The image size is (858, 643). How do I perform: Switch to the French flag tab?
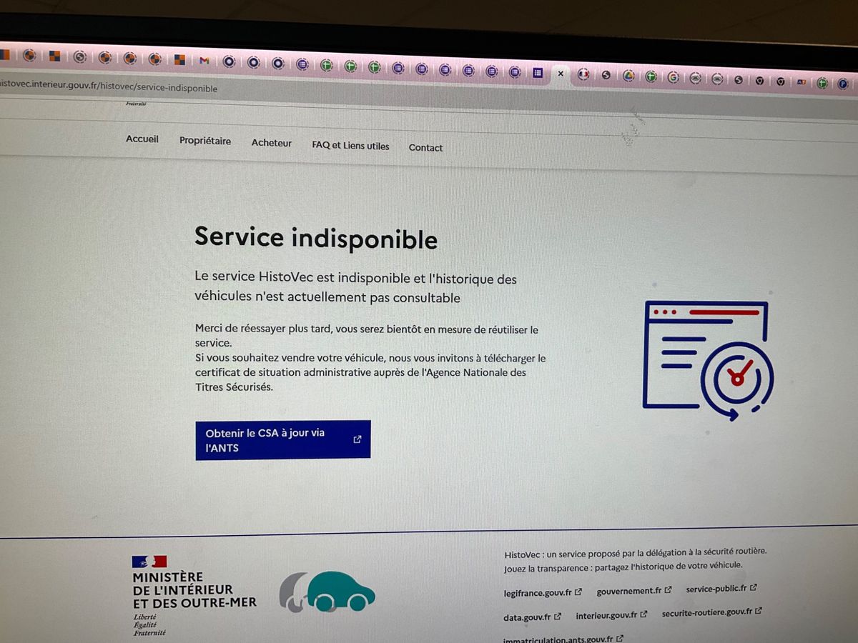click(583, 74)
